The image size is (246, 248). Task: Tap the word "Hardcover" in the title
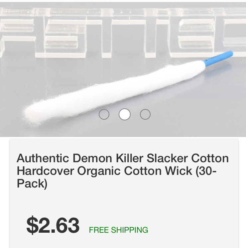[x=46, y=171]
